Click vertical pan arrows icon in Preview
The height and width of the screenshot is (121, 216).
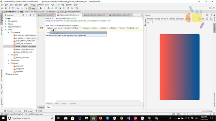152,23
